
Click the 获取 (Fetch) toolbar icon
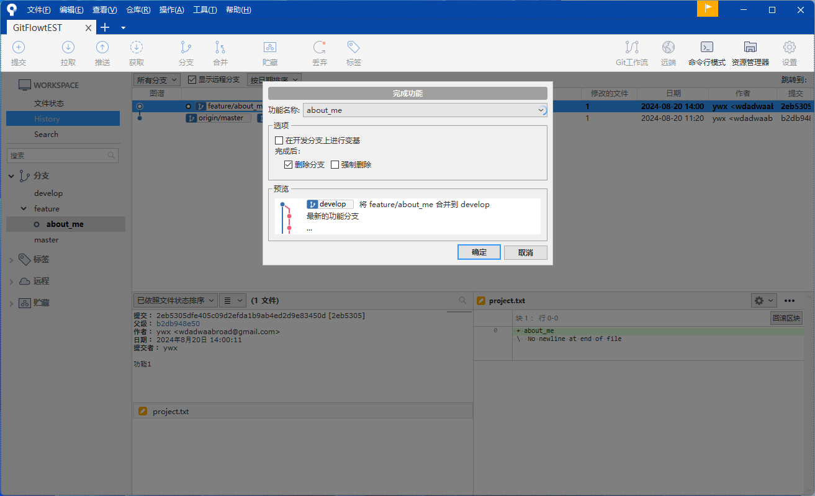click(137, 48)
